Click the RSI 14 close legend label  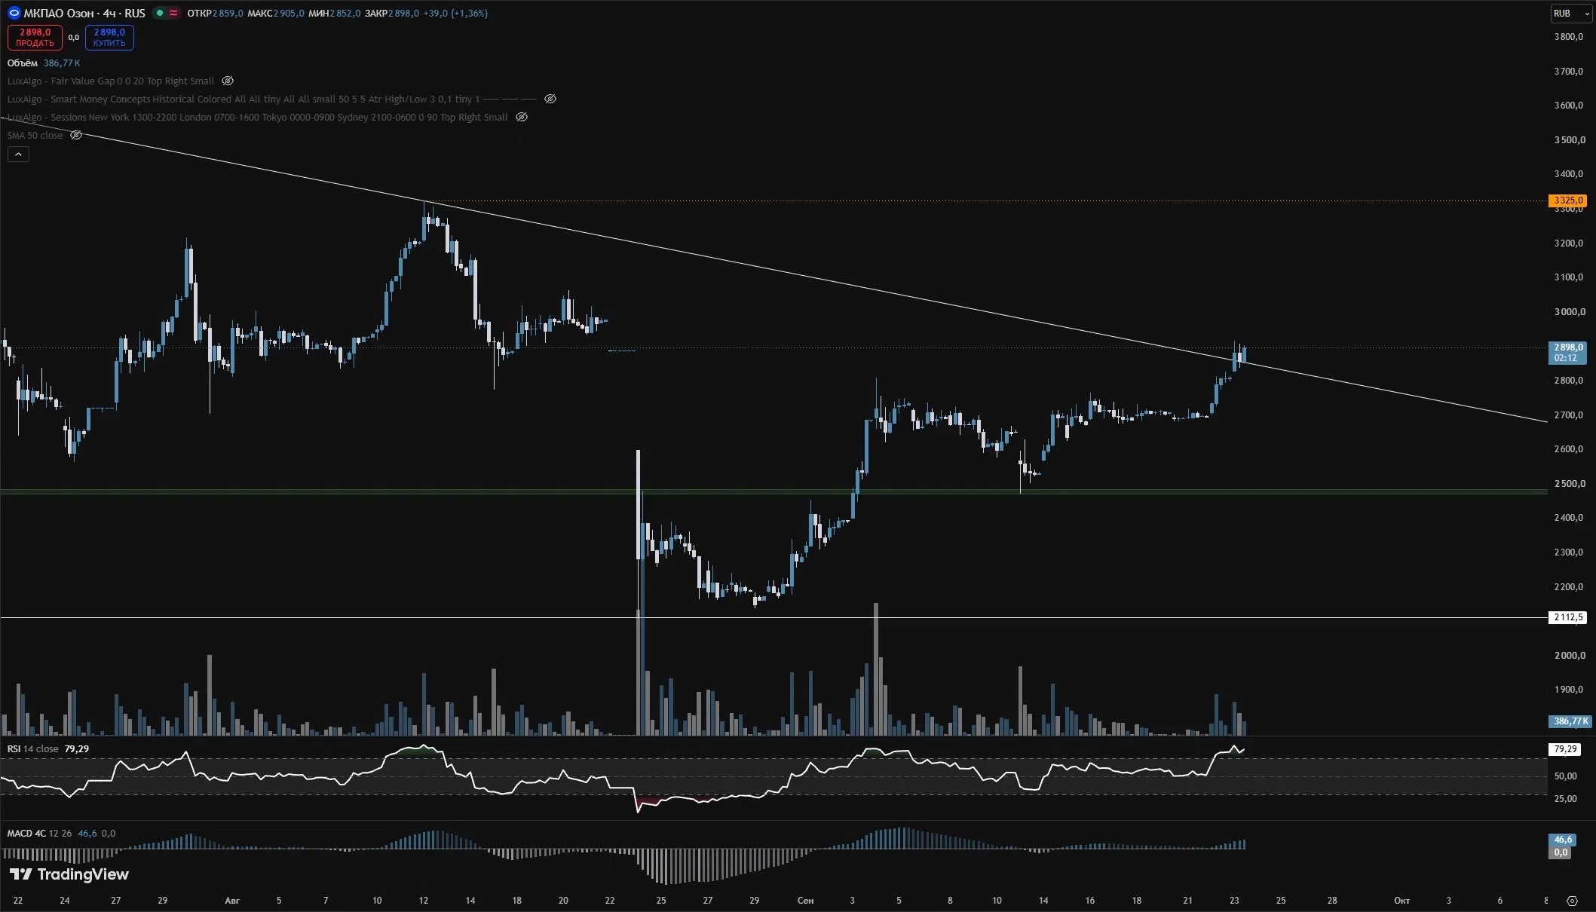[x=32, y=749]
